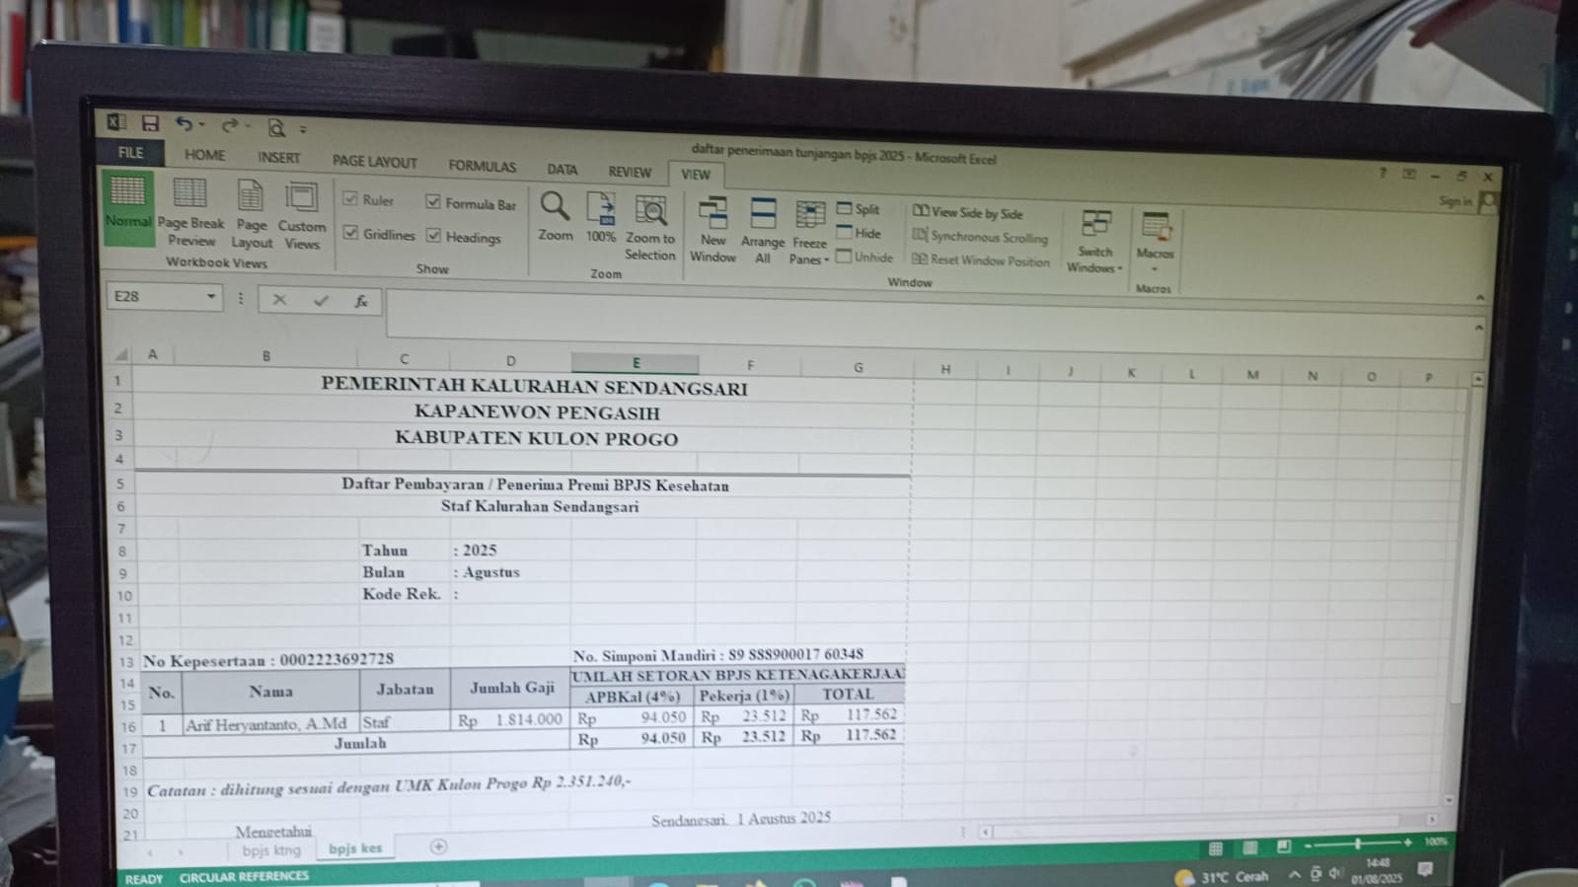
Task: Open the Redo history dropdown arrow
Action: tap(248, 127)
